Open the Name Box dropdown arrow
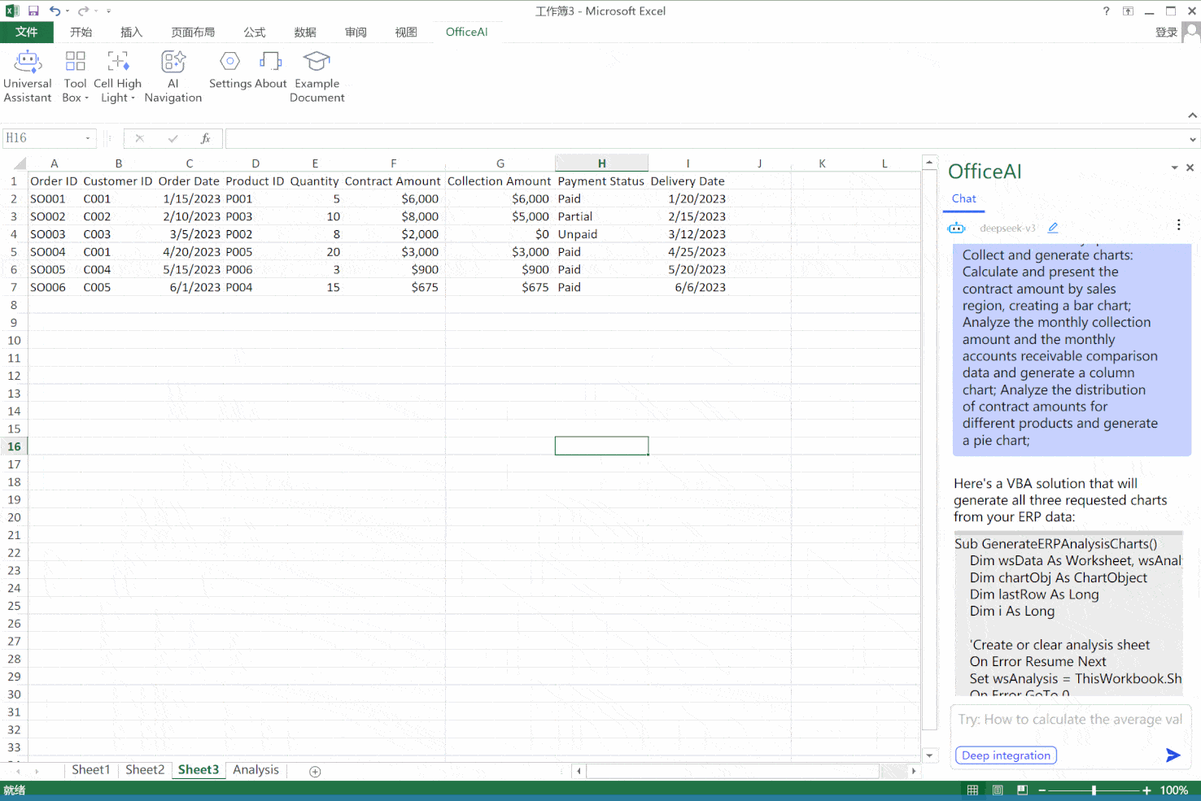 (88, 138)
